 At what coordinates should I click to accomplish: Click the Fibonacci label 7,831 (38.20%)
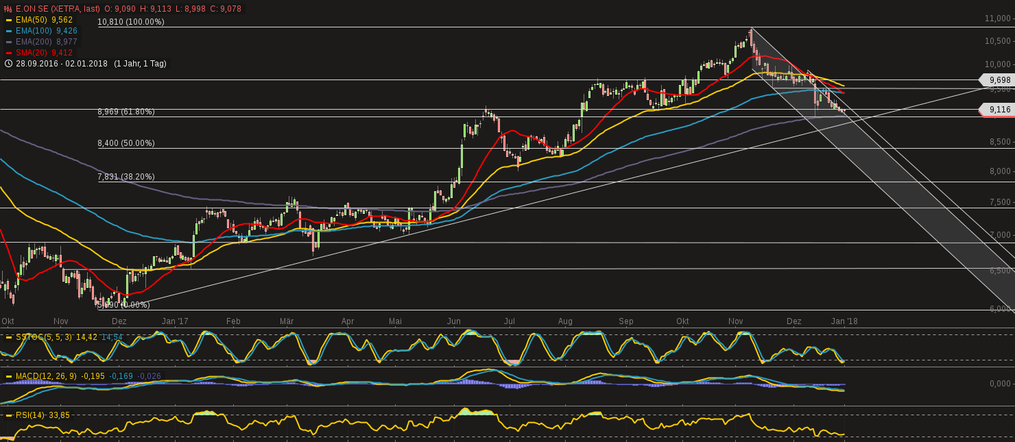tap(126, 176)
